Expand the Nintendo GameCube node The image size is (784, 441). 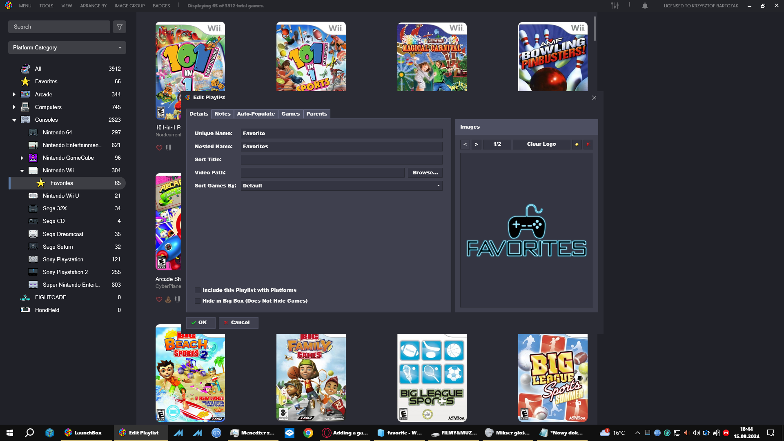(x=22, y=158)
